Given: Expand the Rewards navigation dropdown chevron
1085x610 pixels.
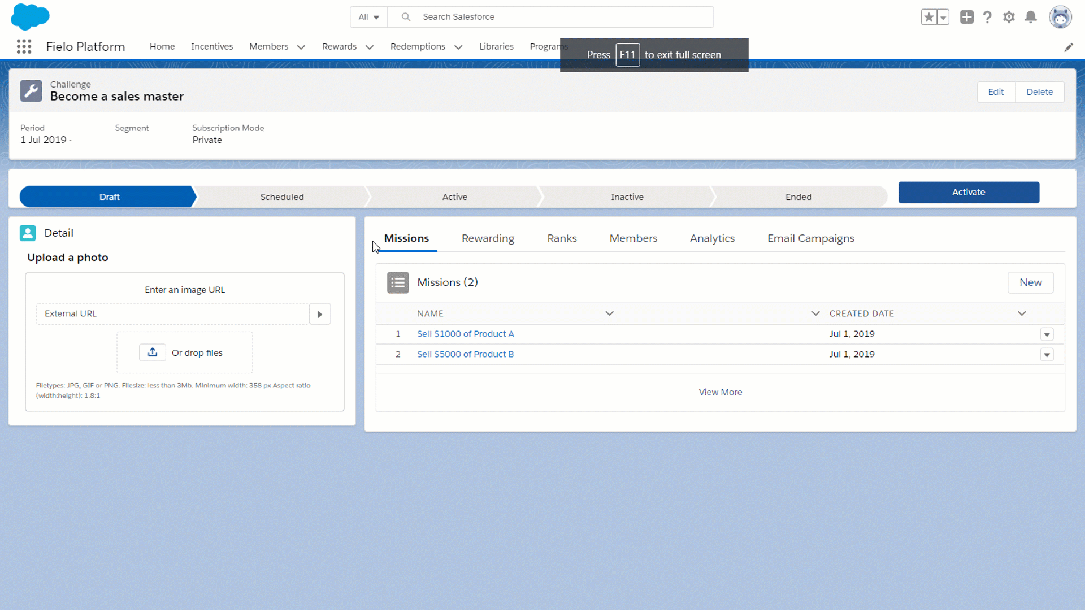Looking at the screenshot, I should point(370,47).
